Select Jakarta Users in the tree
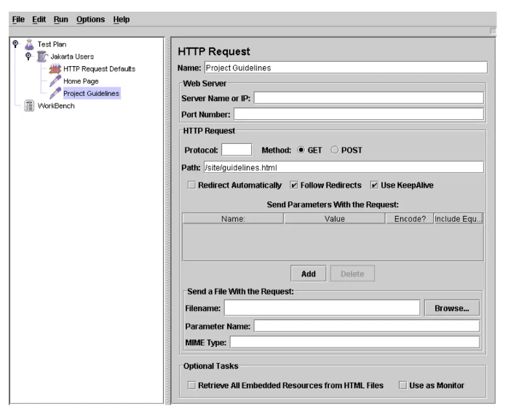This screenshot has height=408, width=516. (72, 57)
